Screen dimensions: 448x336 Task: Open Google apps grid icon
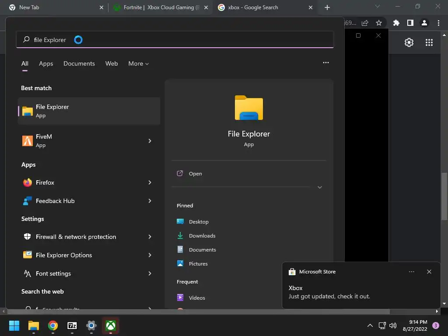point(429,42)
